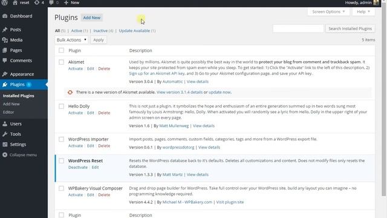This screenshot has width=387, height=218.
Task: Delete the WPBakery Visual Composer plugin
Action: pos(104,195)
